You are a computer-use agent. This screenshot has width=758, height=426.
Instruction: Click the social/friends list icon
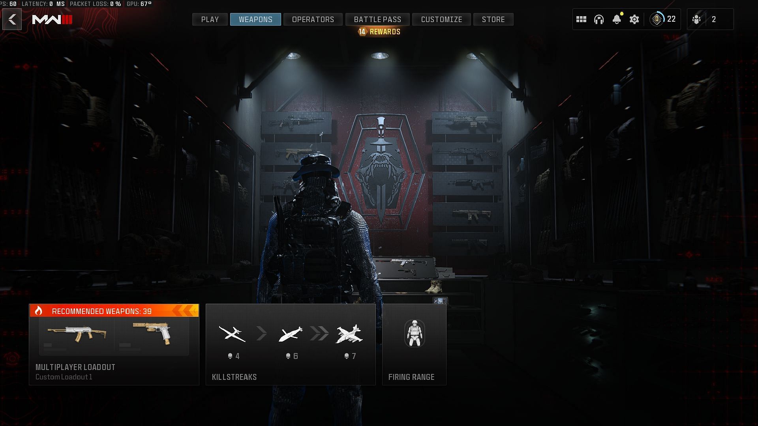click(x=697, y=19)
